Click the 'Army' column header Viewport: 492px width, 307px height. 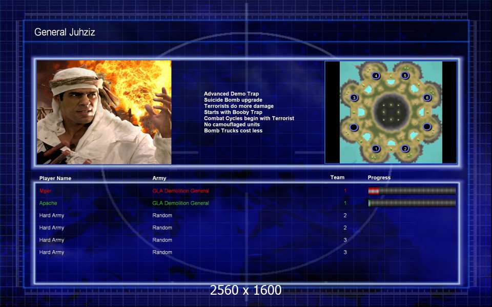159,178
